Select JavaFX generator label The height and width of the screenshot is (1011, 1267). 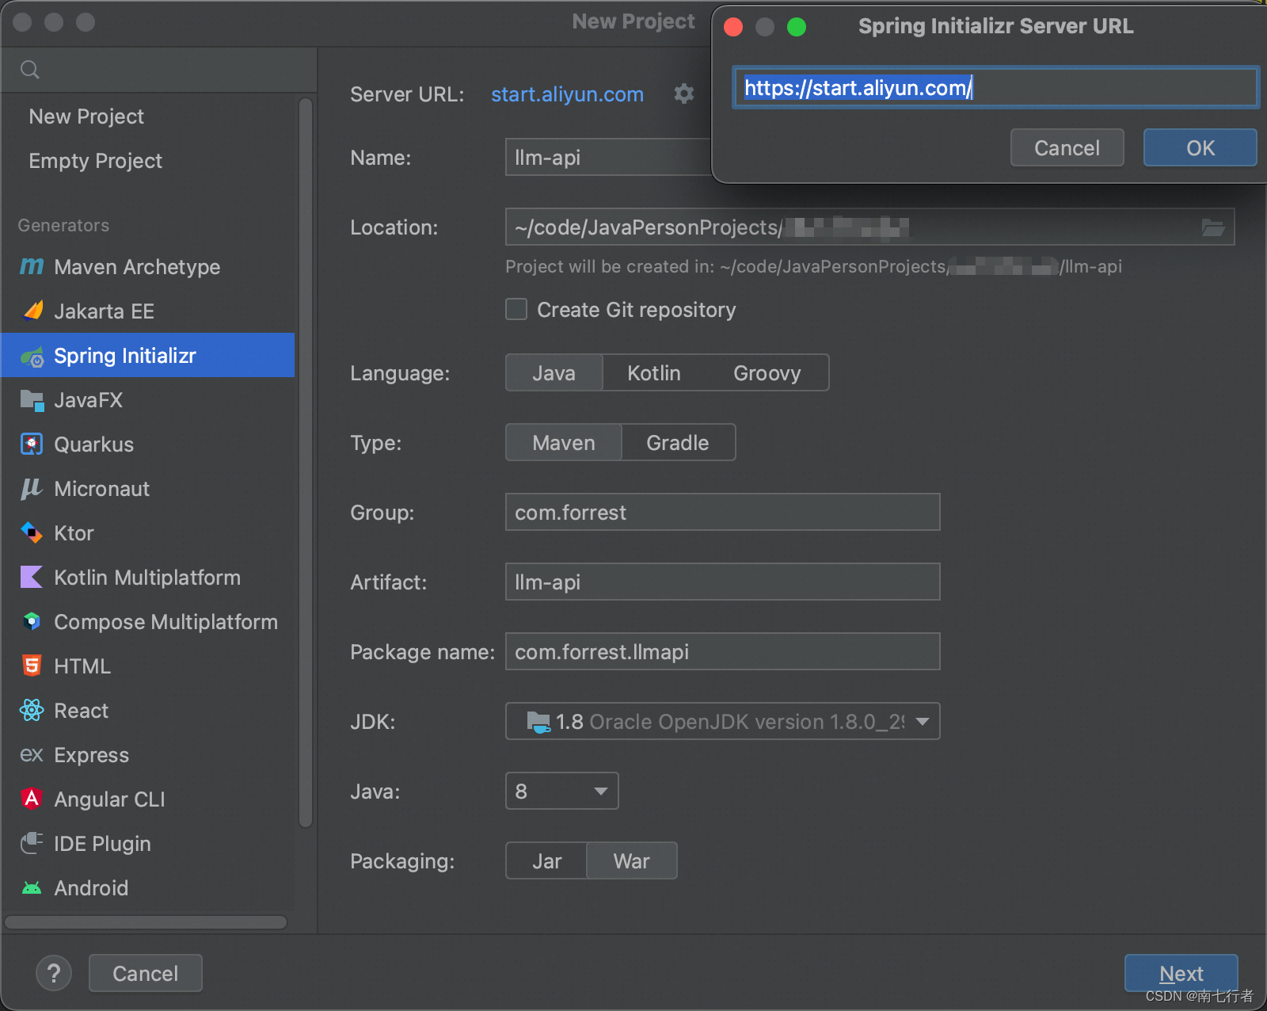click(x=88, y=400)
